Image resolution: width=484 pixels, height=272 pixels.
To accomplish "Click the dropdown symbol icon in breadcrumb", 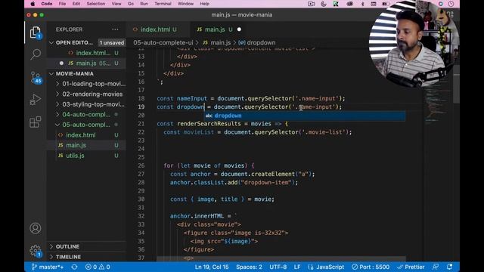I will [x=242, y=42].
